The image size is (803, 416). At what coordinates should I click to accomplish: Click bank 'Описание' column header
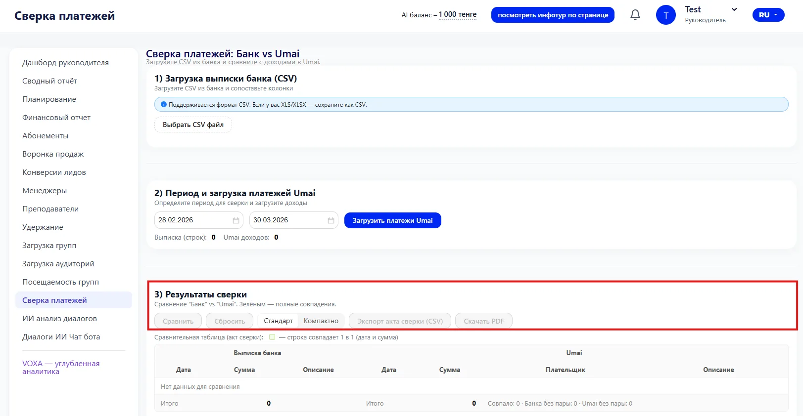pos(318,370)
